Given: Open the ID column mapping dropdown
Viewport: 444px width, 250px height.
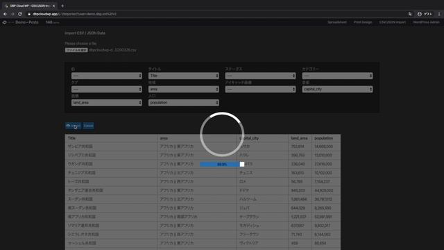Looking at the screenshot, I should 106,76.
